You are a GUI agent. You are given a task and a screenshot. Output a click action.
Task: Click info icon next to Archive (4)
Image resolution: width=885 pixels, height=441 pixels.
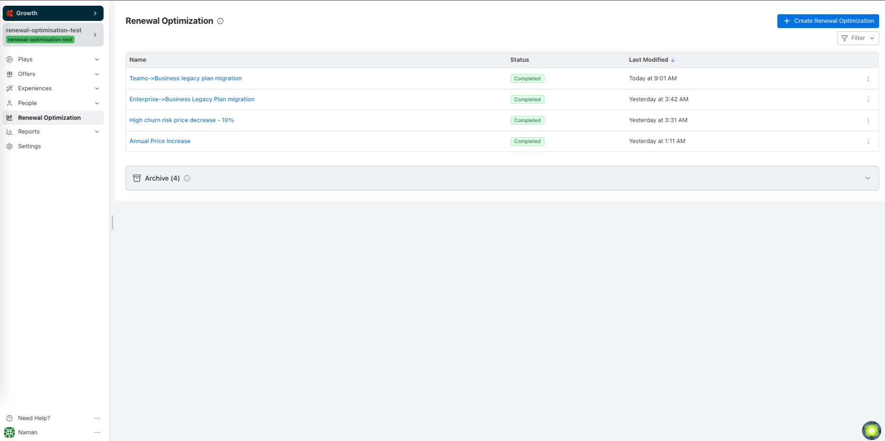[x=187, y=178]
